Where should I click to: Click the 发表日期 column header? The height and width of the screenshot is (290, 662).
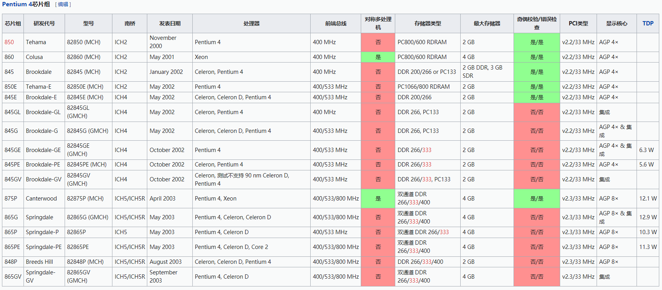(x=170, y=23)
